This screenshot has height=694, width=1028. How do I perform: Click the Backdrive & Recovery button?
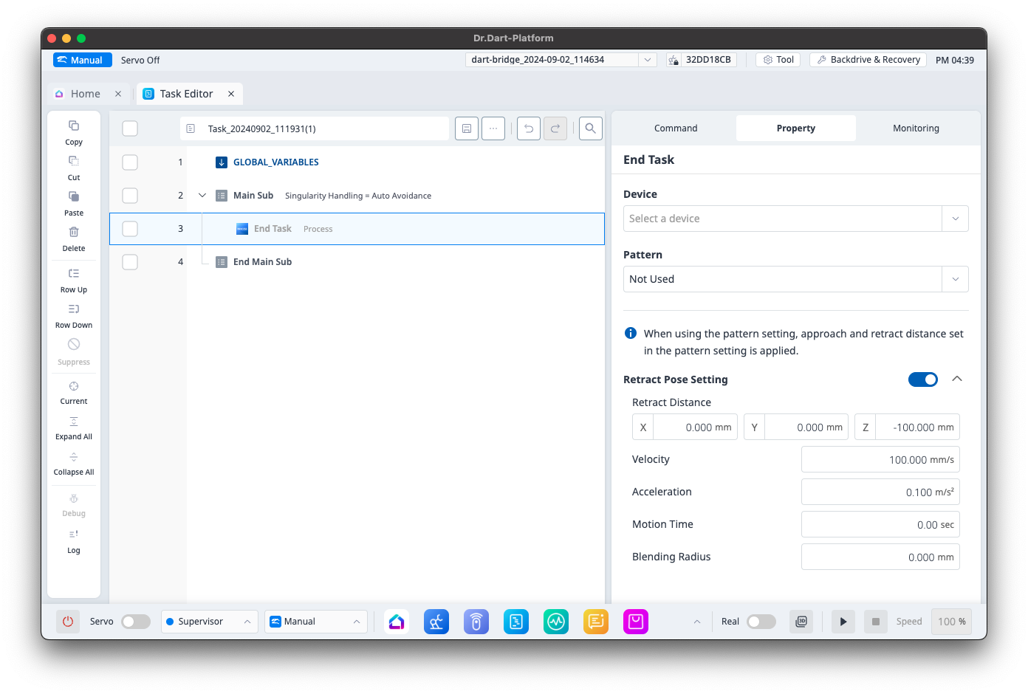point(868,60)
